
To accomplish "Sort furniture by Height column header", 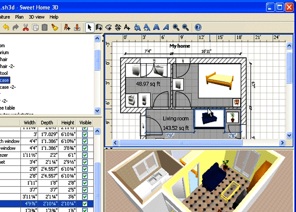I will (68, 123).
